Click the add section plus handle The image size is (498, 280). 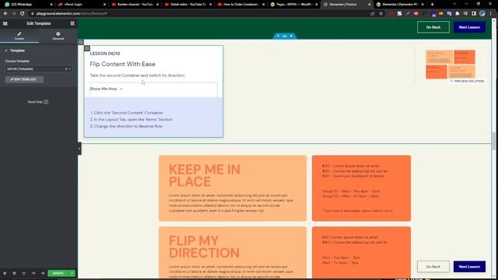click(279, 37)
